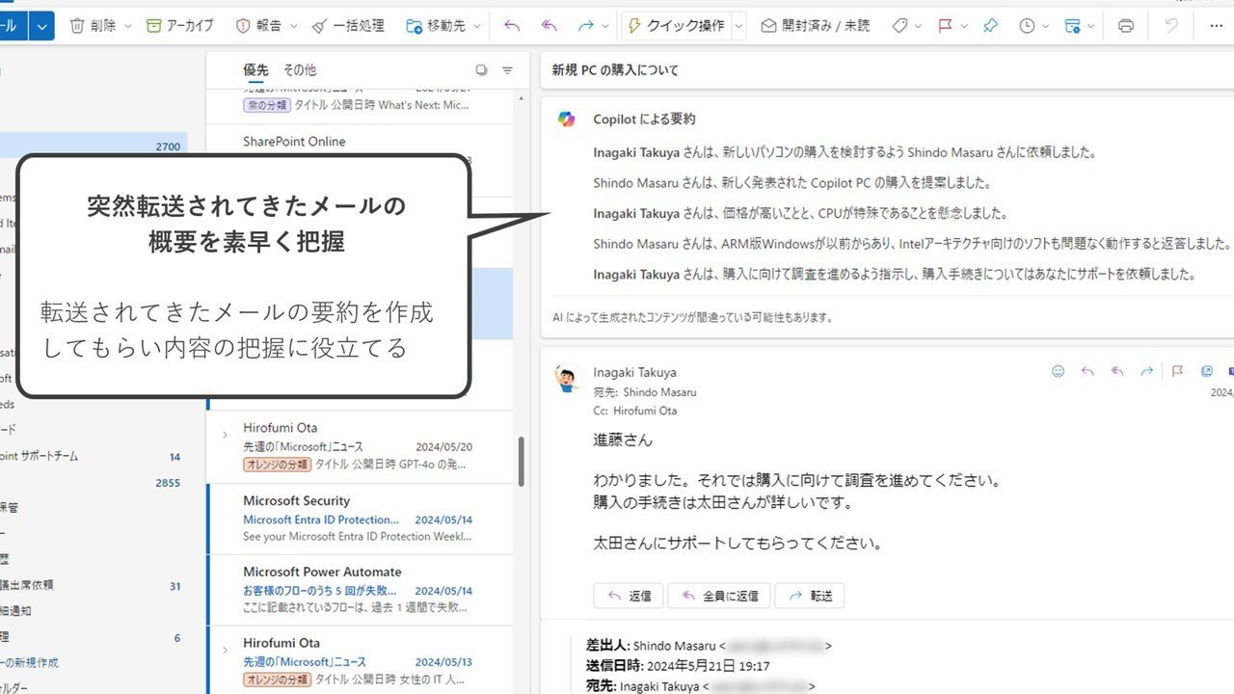
Task: Click the emoji reaction icon in the message header
Action: click(1058, 371)
